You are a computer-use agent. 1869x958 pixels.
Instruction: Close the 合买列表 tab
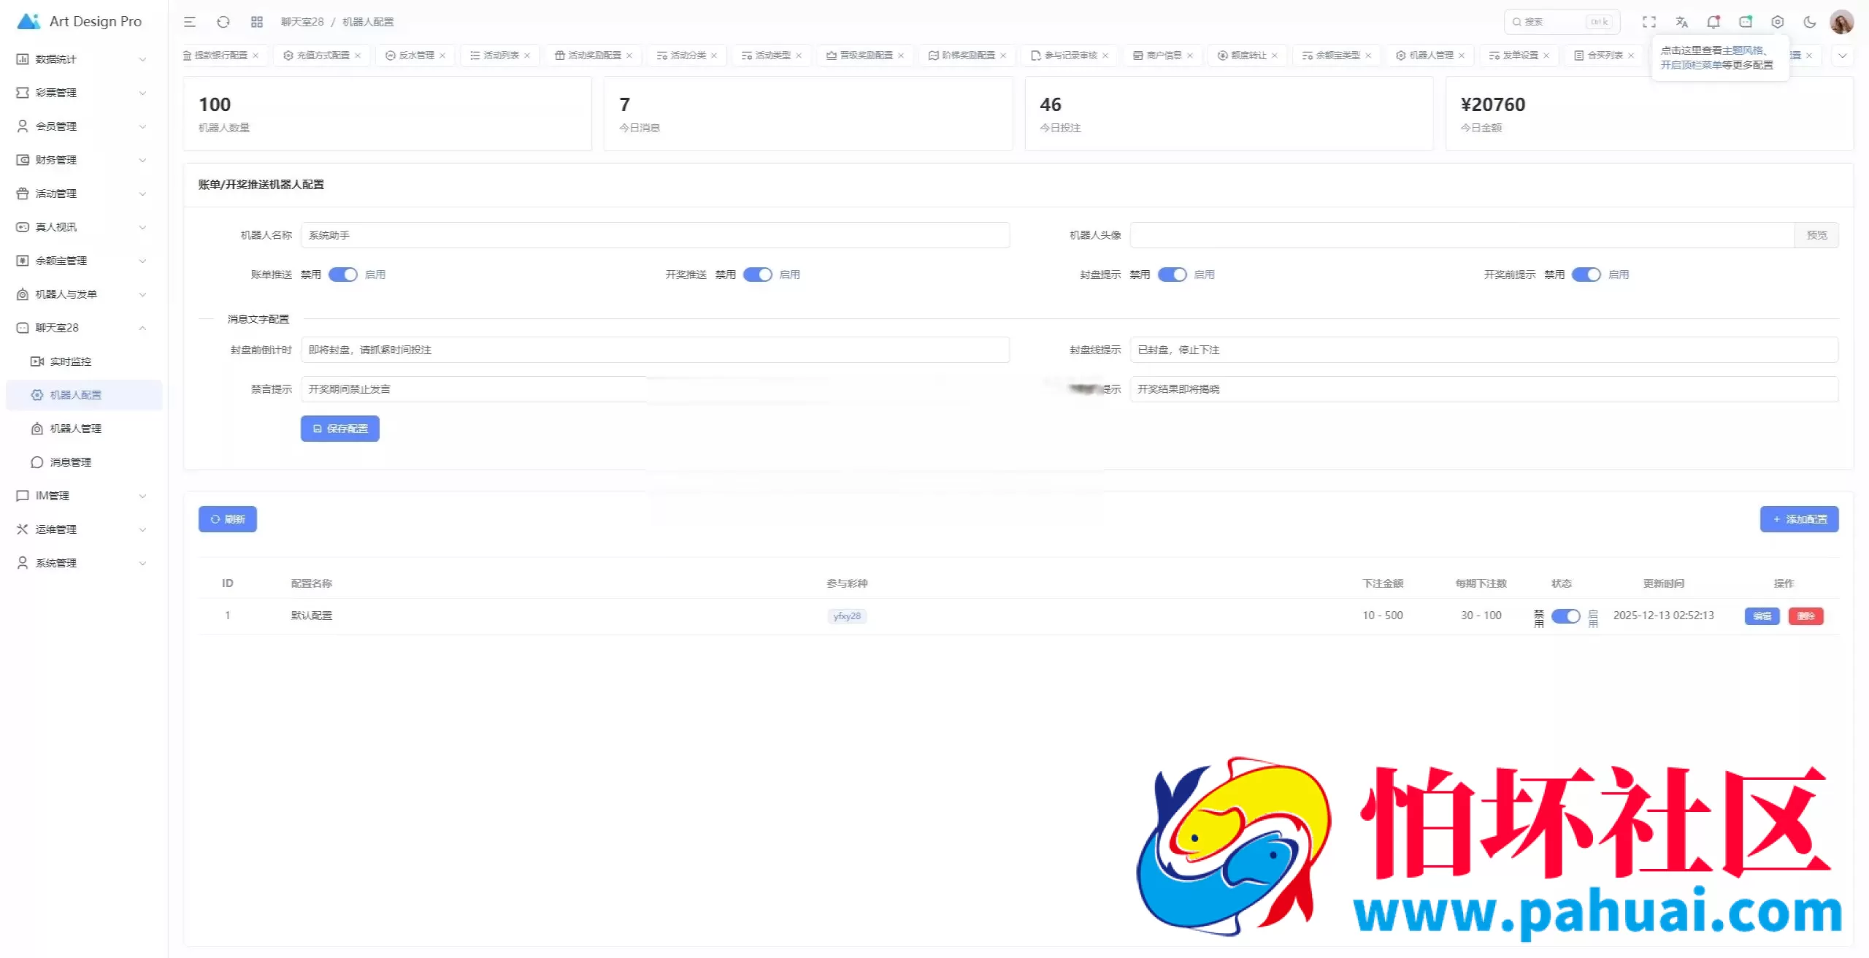click(1631, 55)
